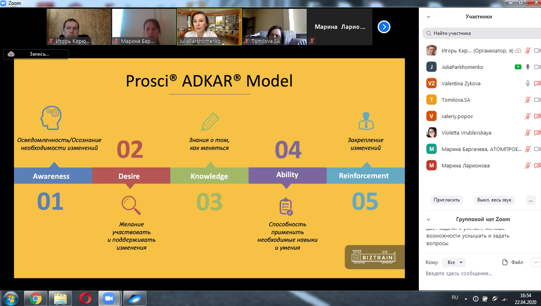Select JuliaParkhomenko active speaker thumbnail
The width and height of the screenshot is (541, 306).
(x=209, y=27)
